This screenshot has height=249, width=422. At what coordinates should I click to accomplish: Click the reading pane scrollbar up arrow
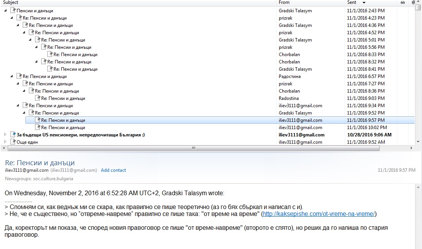pyautogui.click(x=418, y=187)
